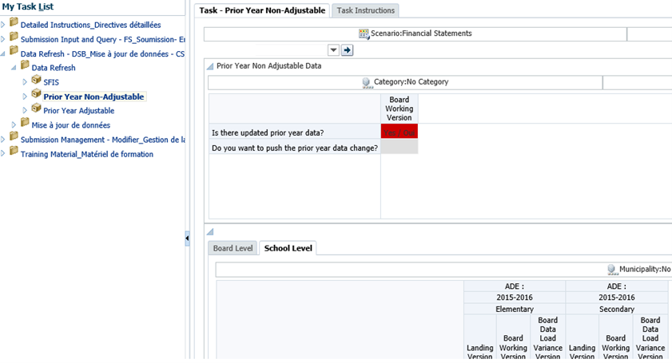Select the School Level tab
The width and height of the screenshot is (672, 363).
[x=288, y=248]
